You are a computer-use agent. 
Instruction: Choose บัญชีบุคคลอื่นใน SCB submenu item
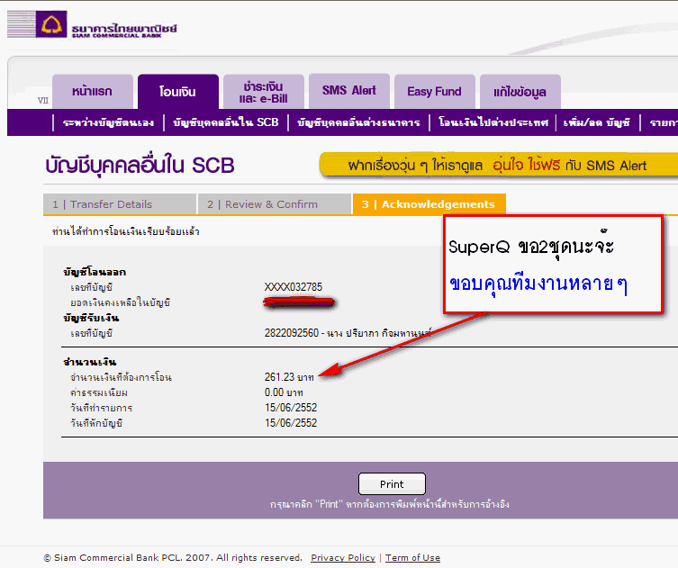pyautogui.click(x=226, y=122)
